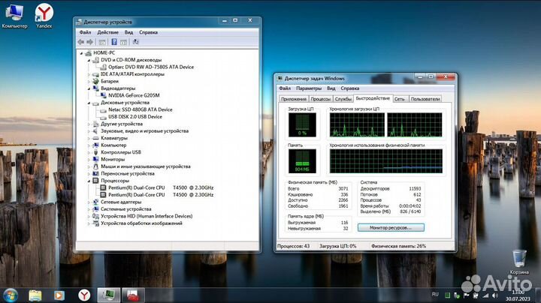Collapse the Процессоры node
The width and height of the screenshot is (541, 303).
pos(89,181)
